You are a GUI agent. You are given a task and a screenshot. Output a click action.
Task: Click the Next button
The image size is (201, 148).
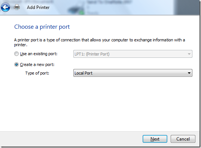coord(155,139)
